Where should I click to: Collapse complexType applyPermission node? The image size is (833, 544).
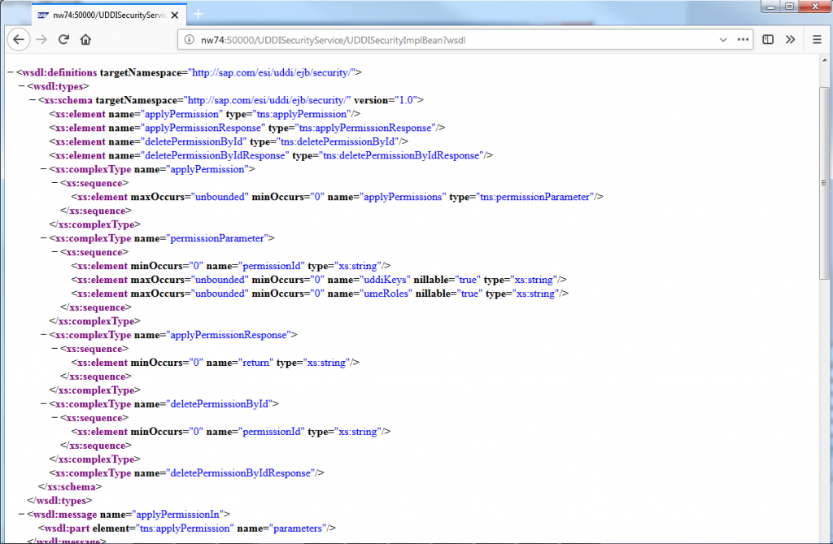click(x=44, y=169)
